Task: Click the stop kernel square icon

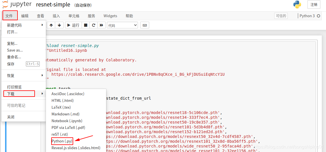Action: [86, 25]
